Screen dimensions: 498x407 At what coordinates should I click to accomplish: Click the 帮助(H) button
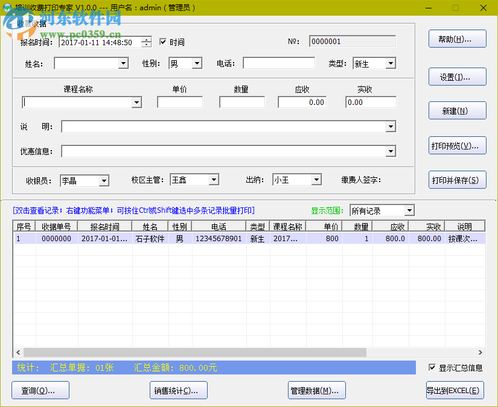click(457, 39)
